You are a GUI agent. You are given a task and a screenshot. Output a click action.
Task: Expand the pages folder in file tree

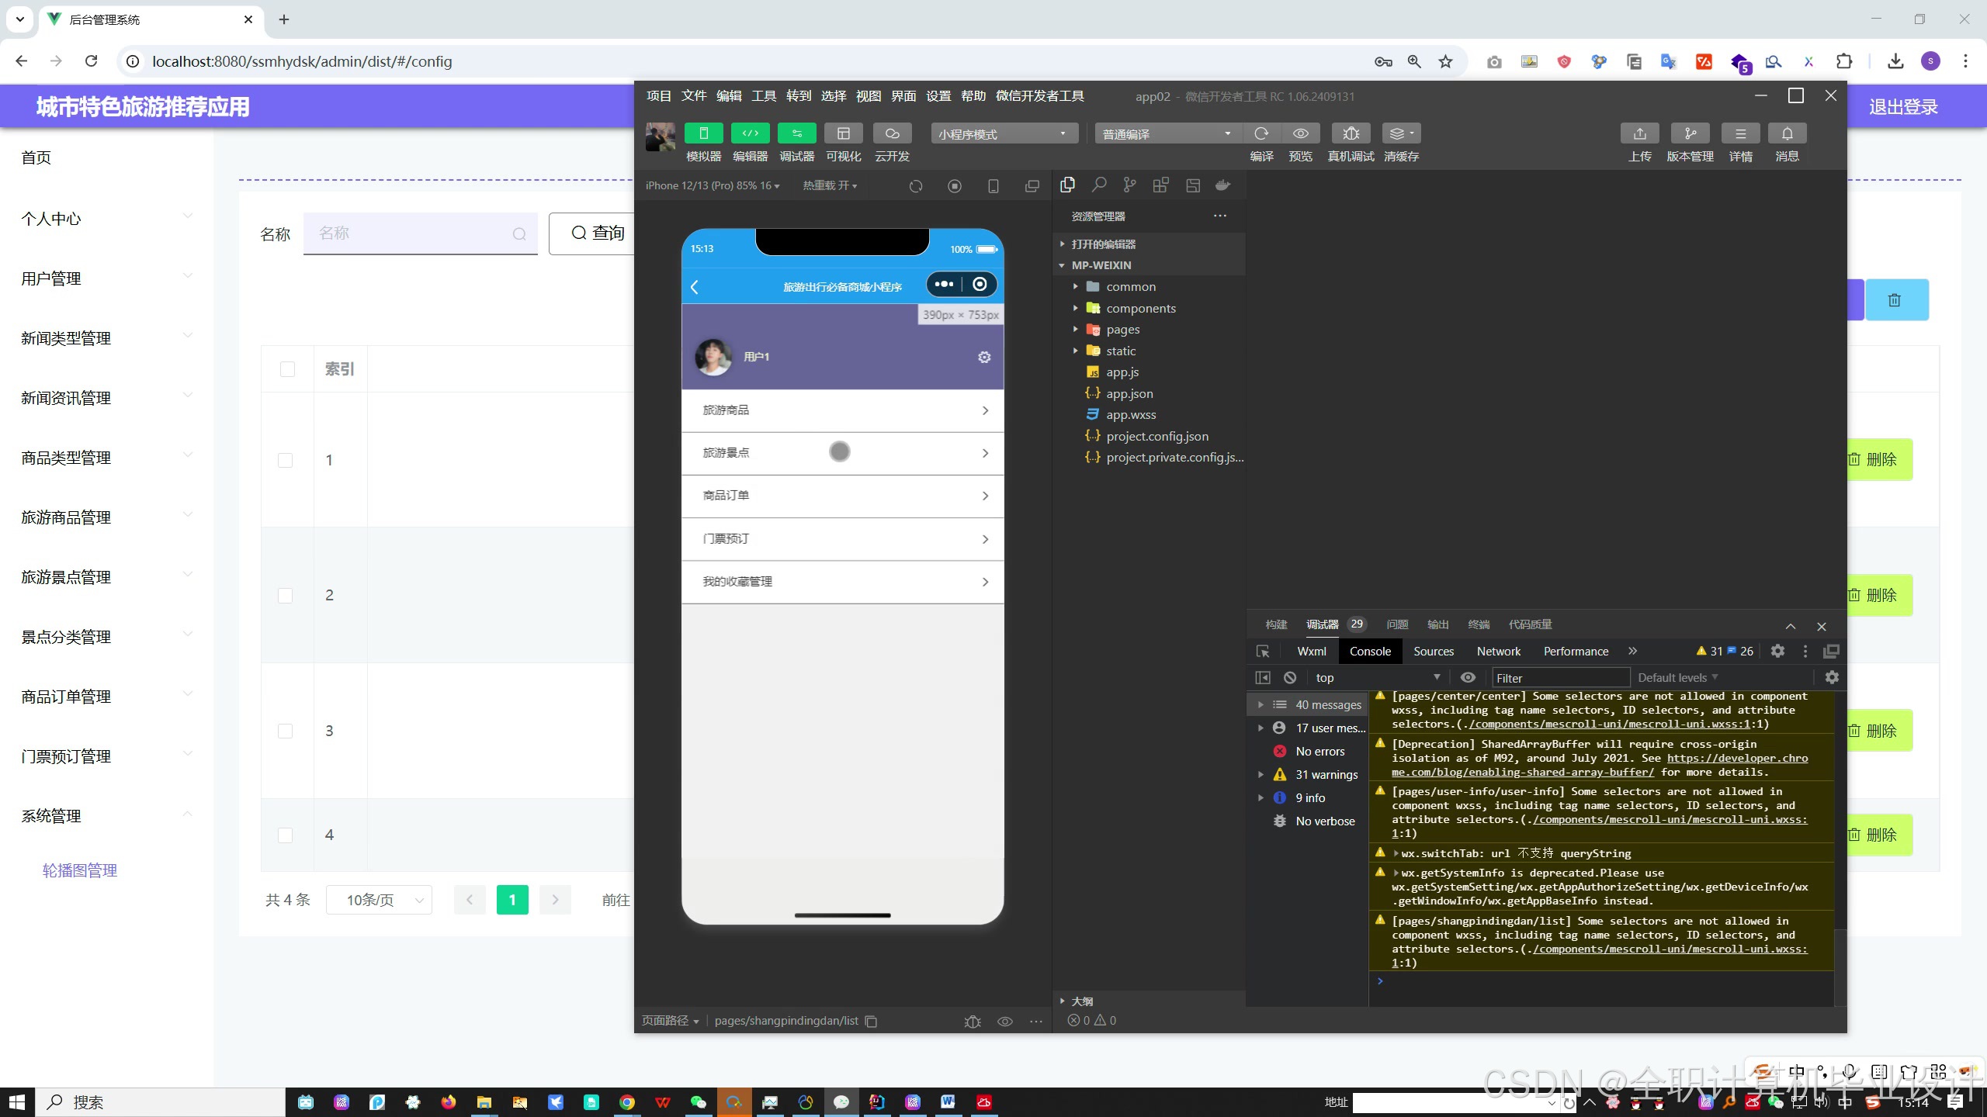tap(1122, 329)
